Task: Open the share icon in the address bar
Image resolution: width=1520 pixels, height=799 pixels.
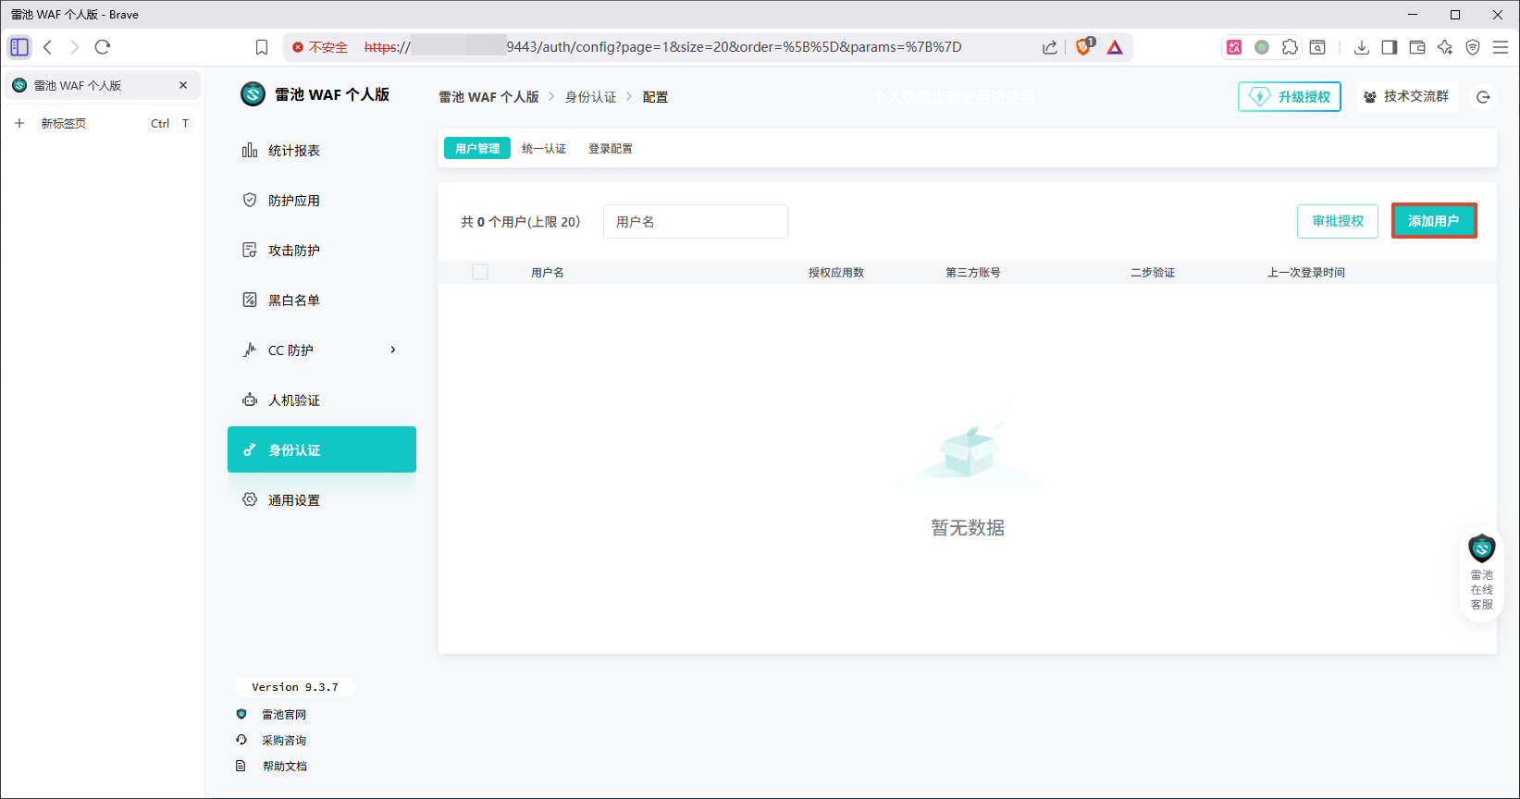Action: tap(1049, 47)
